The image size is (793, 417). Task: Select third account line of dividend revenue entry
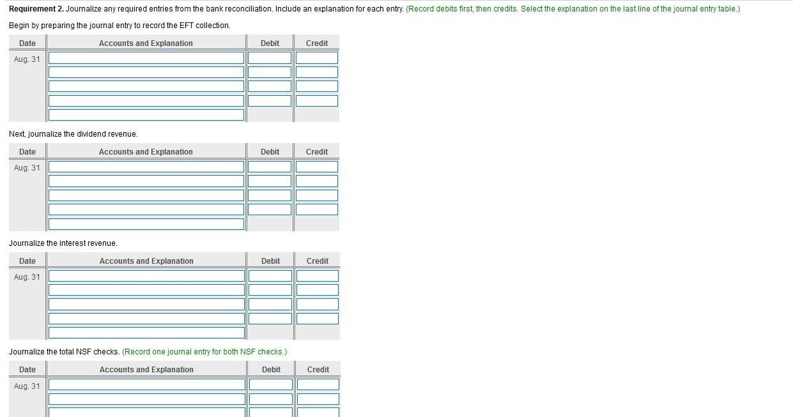tap(146, 195)
